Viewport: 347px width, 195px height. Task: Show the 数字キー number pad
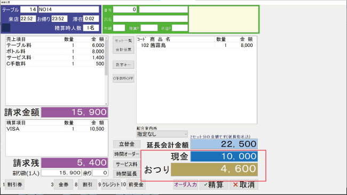tap(123, 64)
